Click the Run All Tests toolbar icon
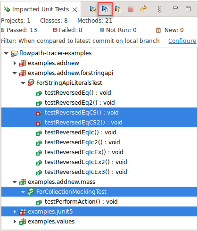Image resolution: width=198 pixels, height=231 pixels. pos(118,9)
